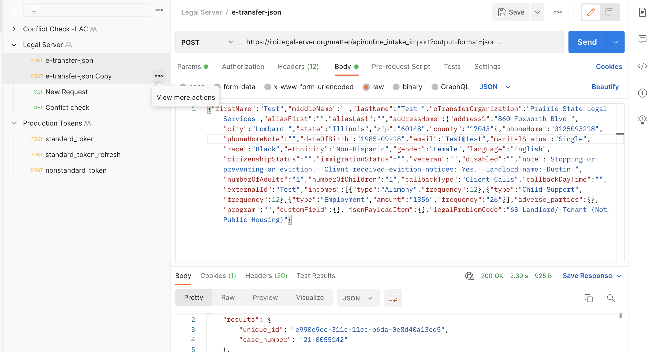
Task: Click Beautify to format JSON
Action: tap(605, 87)
